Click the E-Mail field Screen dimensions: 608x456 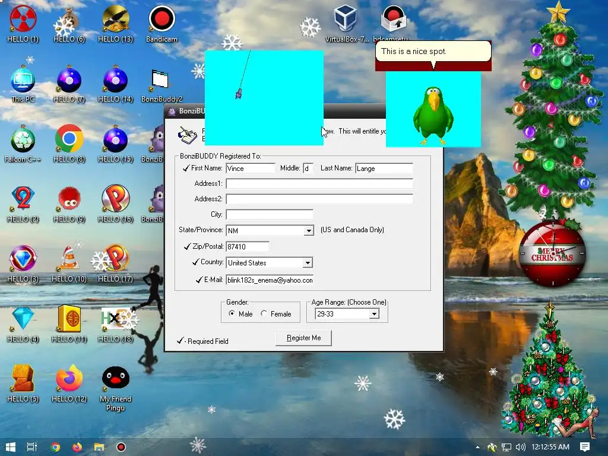[x=270, y=280]
